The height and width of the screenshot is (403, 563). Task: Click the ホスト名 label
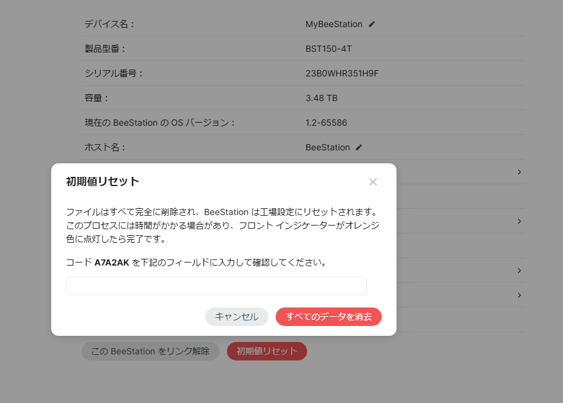click(105, 147)
